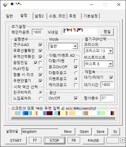The height and width of the screenshot is (147, 126).
Task: Toggle the 우편안열기 checkbox
Action: point(40,81)
